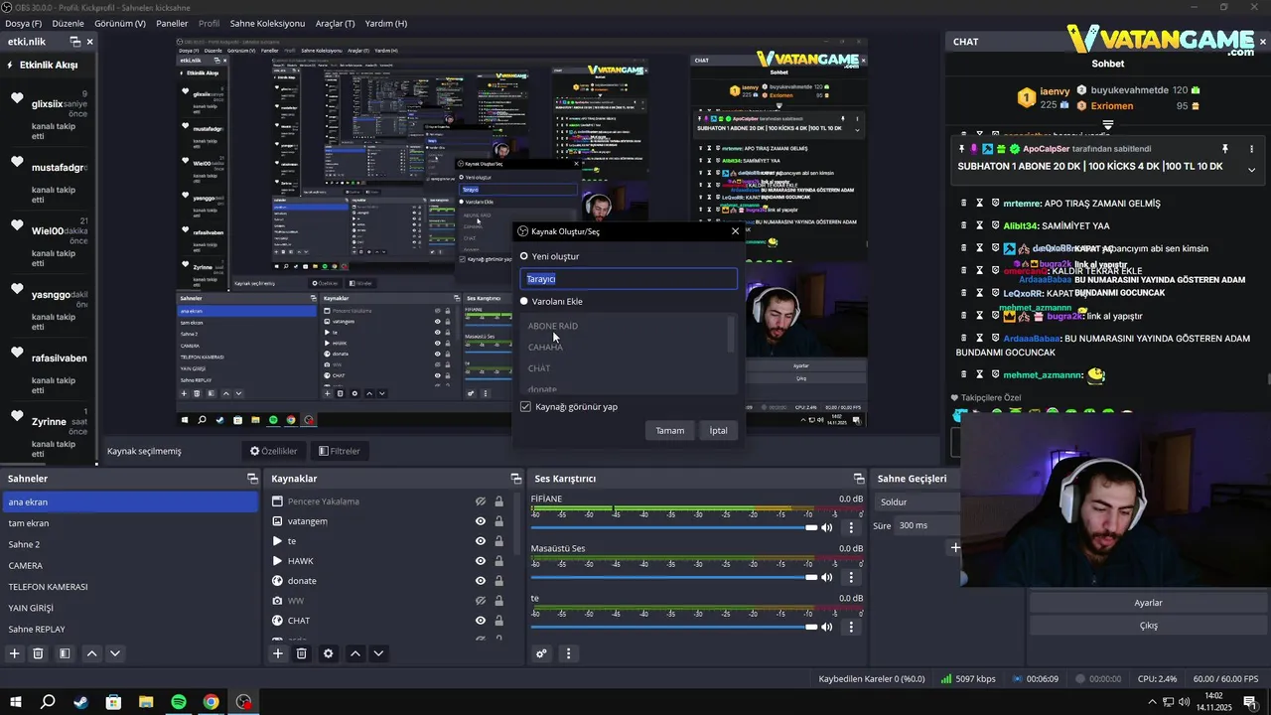Add a new scene in Sahneler panel

(15, 653)
